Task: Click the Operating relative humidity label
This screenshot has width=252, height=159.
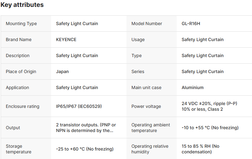Action: [x=150, y=149]
